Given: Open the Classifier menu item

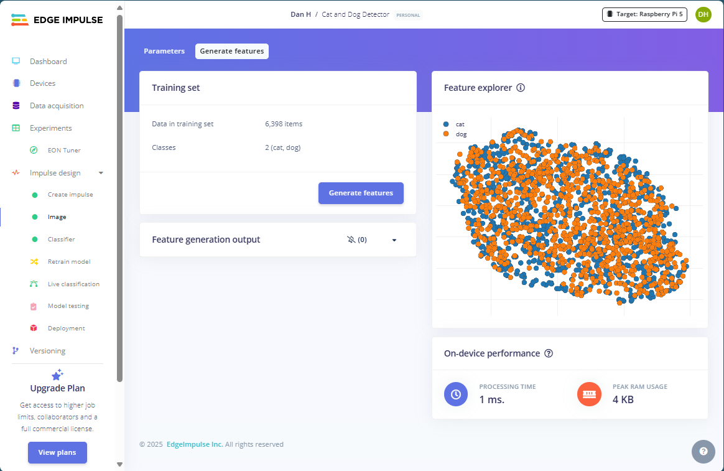Looking at the screenshot, I should click(61, 239).
